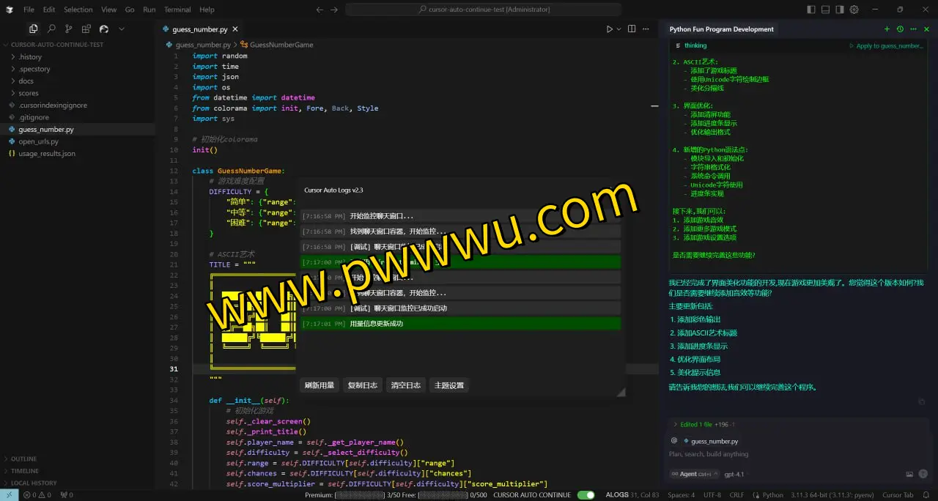Open the settings gear in title bar
This screenshot has height=501, width=938.
coord(854,10)
